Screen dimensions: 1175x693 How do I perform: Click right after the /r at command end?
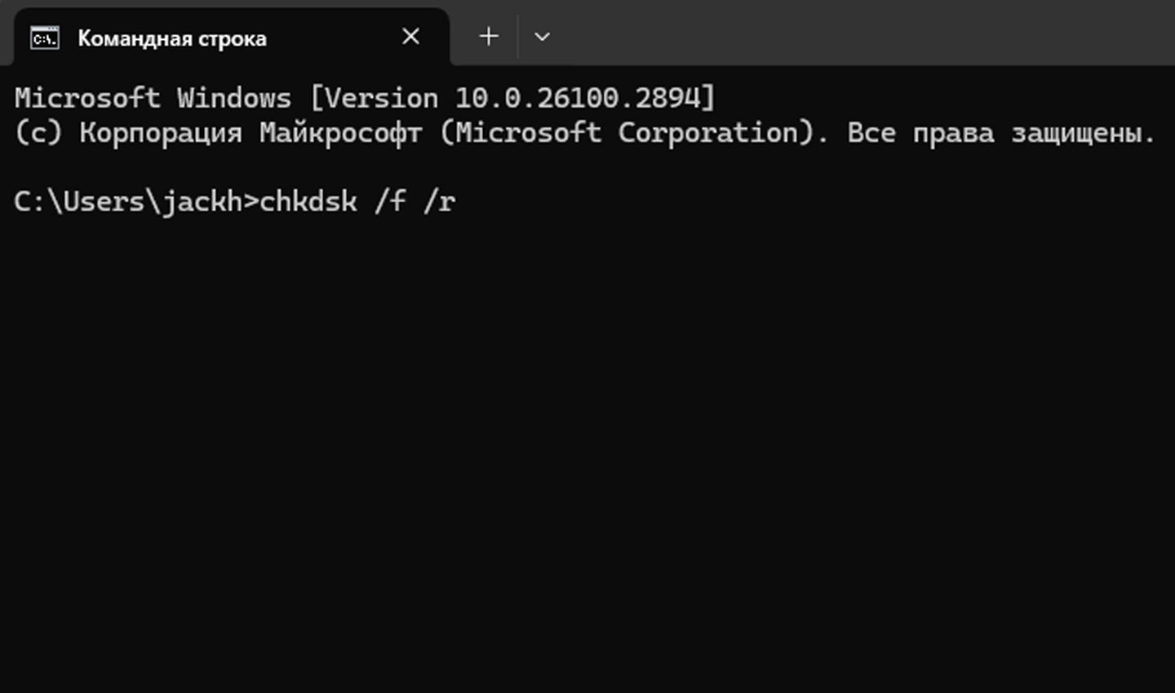point(459,201)
